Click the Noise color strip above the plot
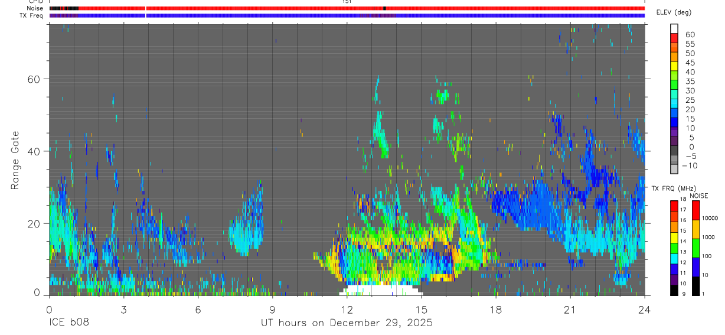Screen dimensions: 725x335 click(347, 8)
